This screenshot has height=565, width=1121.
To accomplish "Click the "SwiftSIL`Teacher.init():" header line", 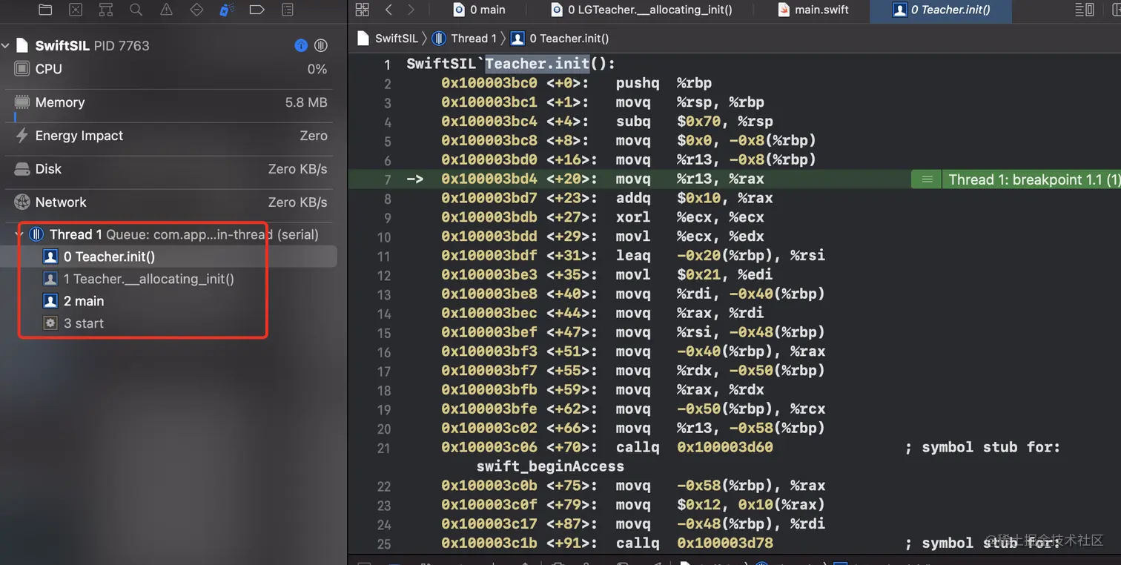I will [511, 64].
